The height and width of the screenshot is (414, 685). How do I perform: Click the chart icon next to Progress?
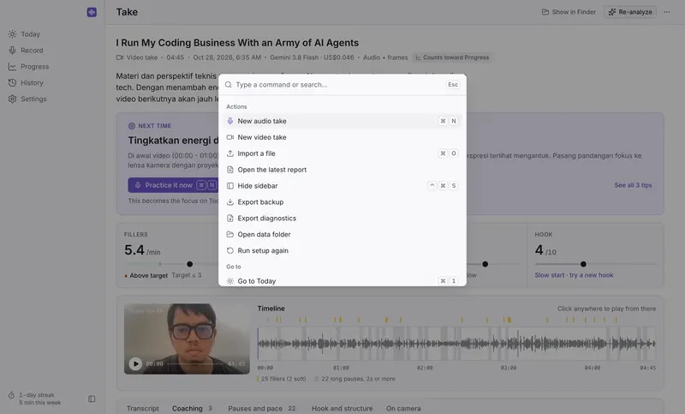click(12, 67)
